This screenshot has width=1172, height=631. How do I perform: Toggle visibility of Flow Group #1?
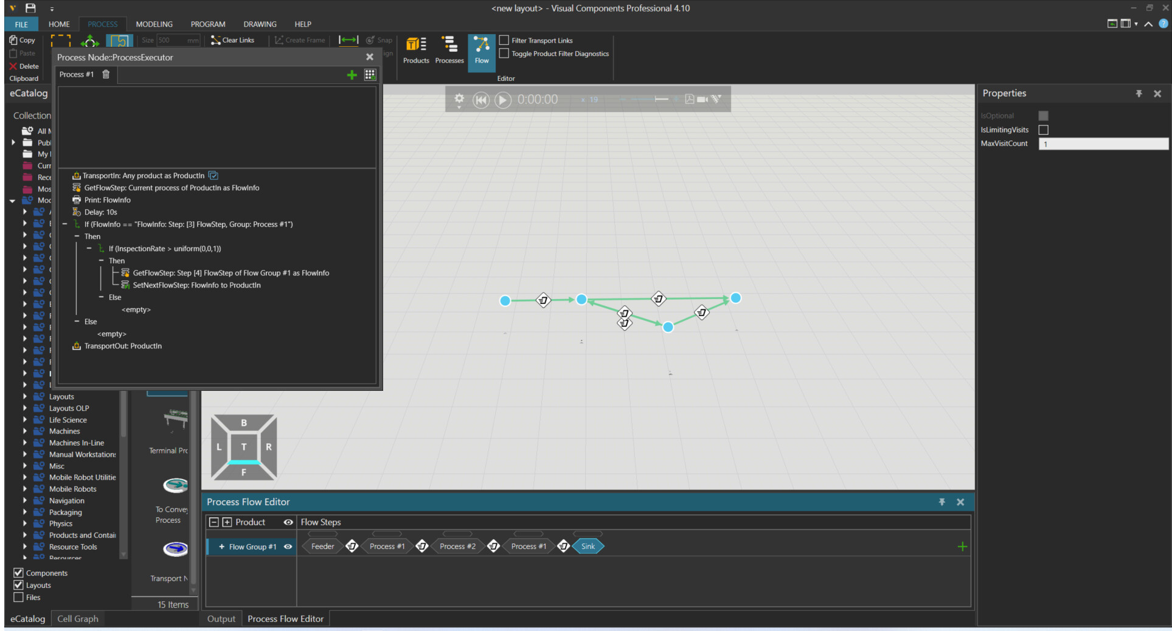288,547
